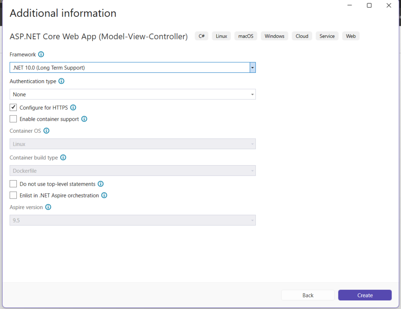Click the Container build type info icon

63,157
